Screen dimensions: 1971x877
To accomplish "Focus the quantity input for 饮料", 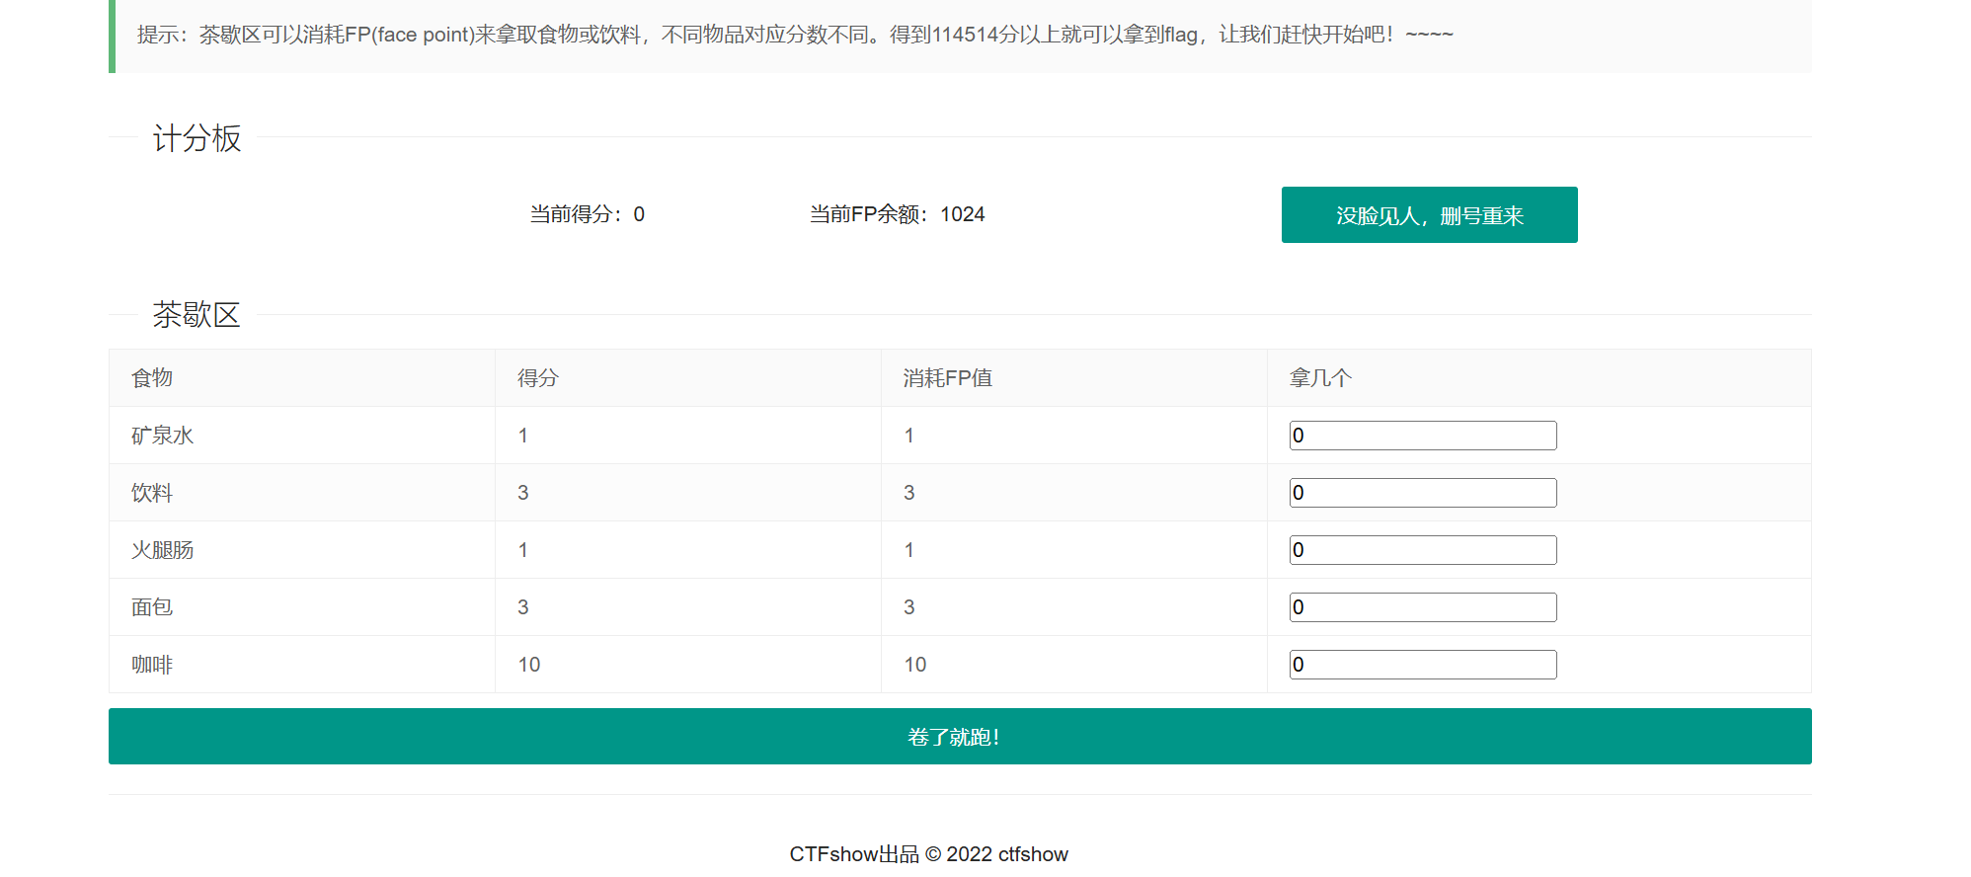I will pos(1423,493).
